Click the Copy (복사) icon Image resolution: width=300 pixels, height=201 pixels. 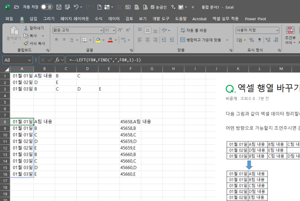pos(26,35)
